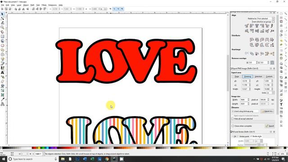The height and width of the screenshot is (162, 288).
Task: Set export area to Drawing
Action: click(247, 76)
